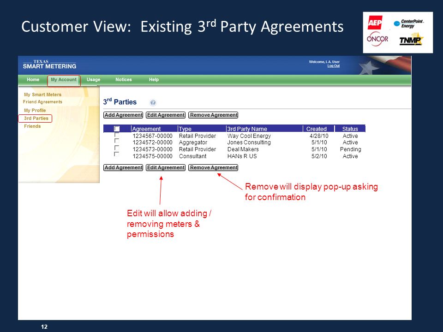Click the top Edit Agreement button

click(166, 115)
